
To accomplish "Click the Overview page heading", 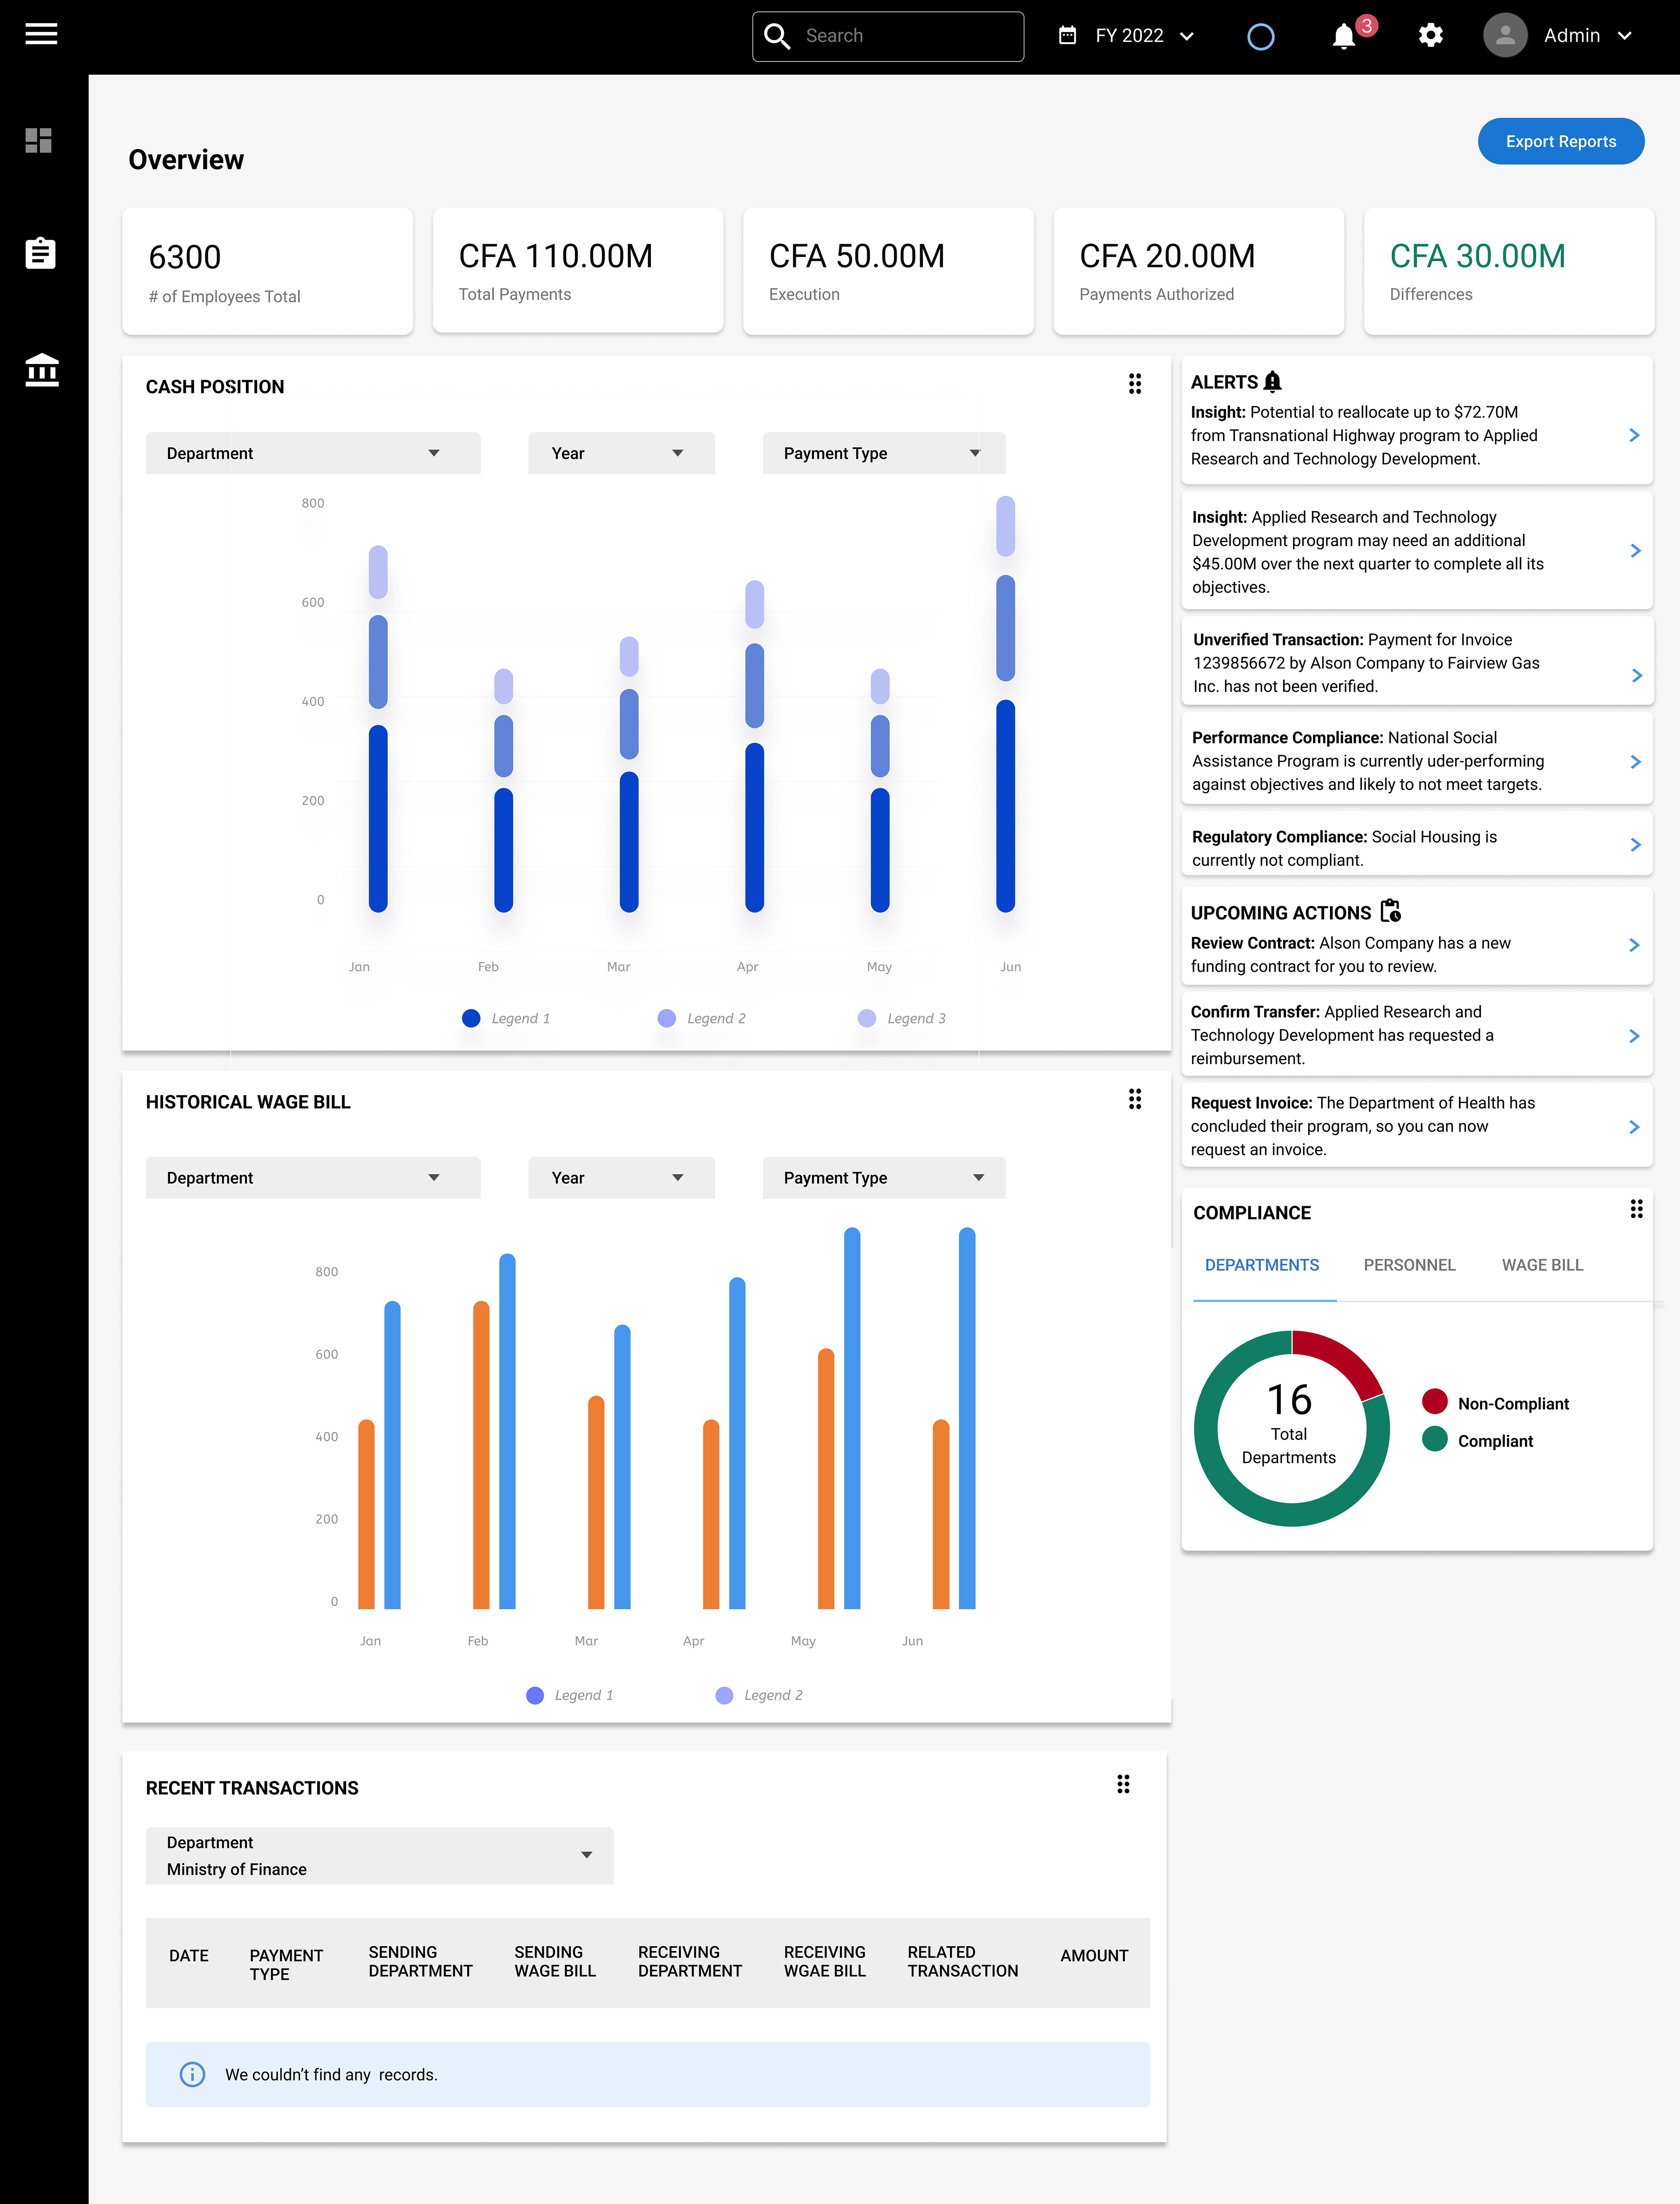I will tap(186, 160).
